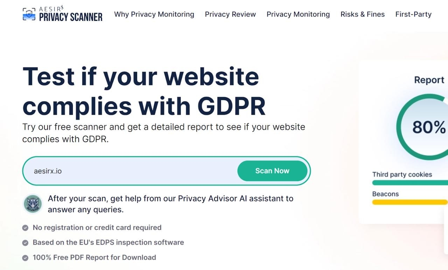Click the aesirx.io website input field
The image size is (448, 270).
click(122, 171)
